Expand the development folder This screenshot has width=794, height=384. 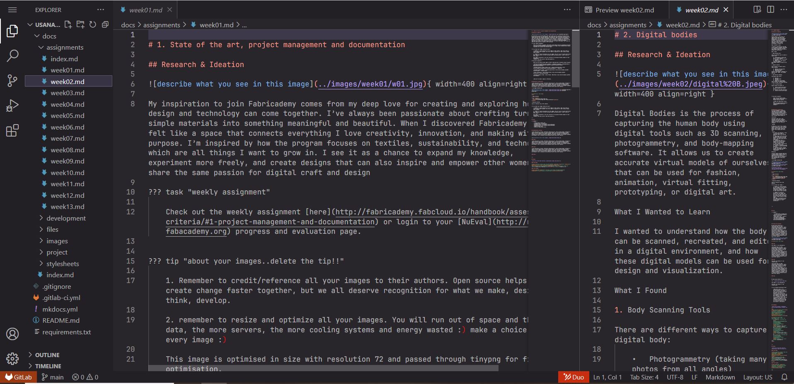(65, 218)
